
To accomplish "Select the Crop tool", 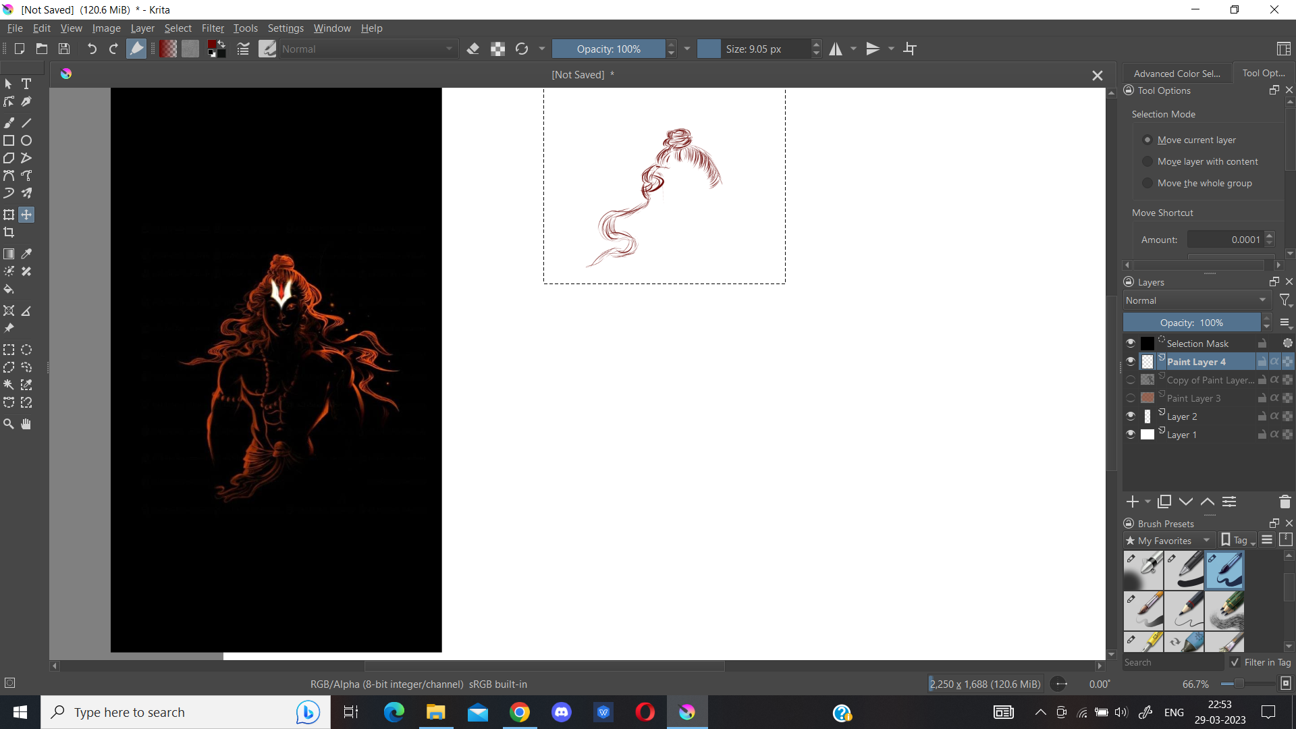I will (9, 233).
